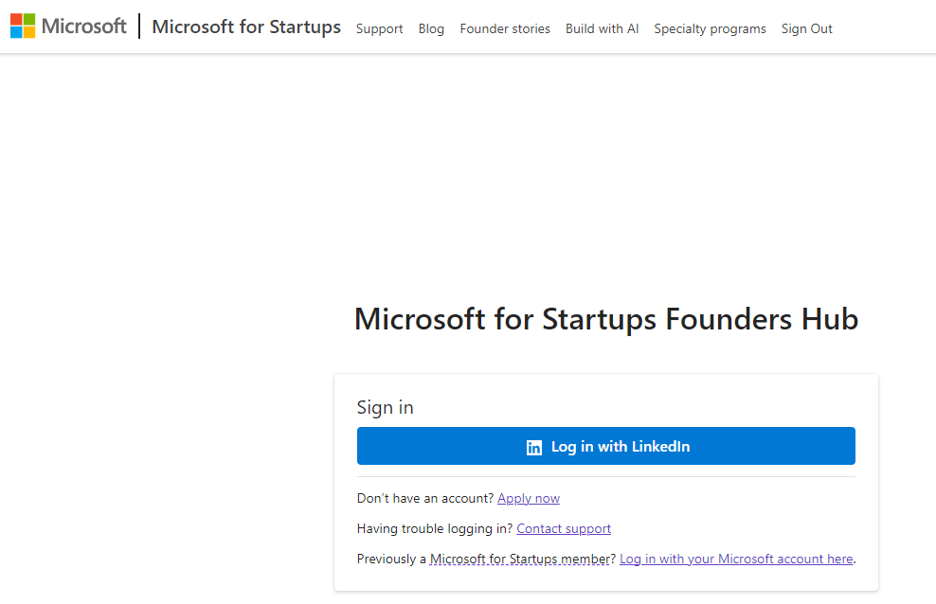Open the Microsoft for Startups home link

(x=246, y=27)
